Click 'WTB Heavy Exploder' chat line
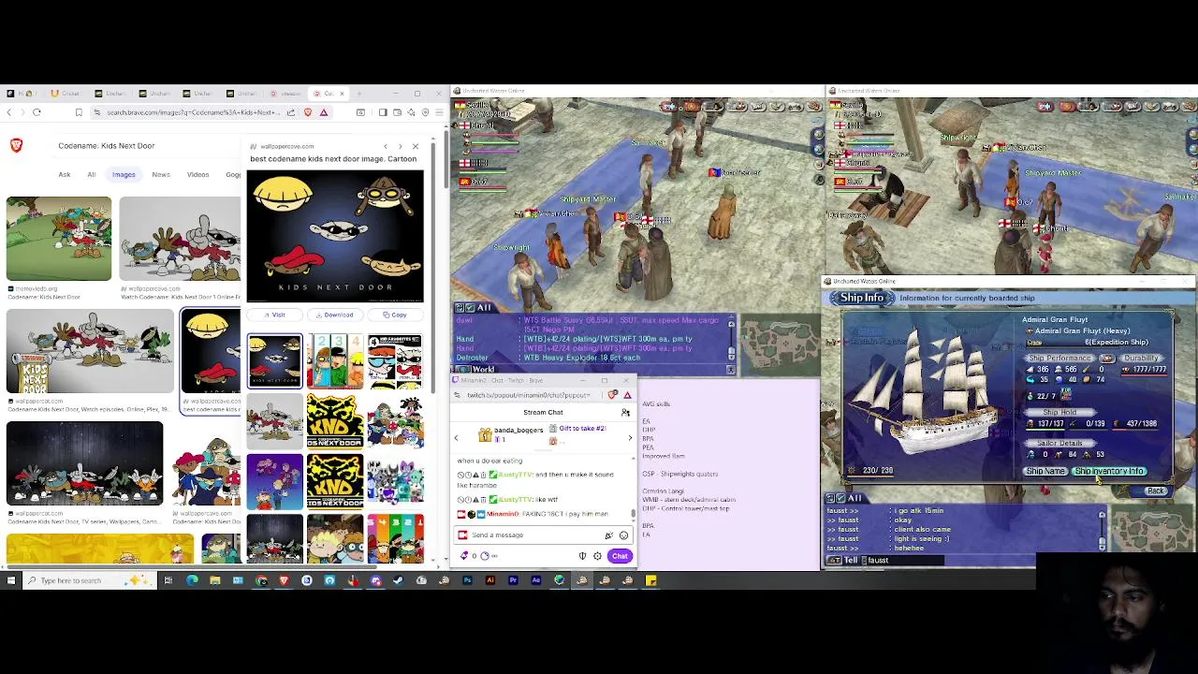1198x674 pixels. (582, 358)
